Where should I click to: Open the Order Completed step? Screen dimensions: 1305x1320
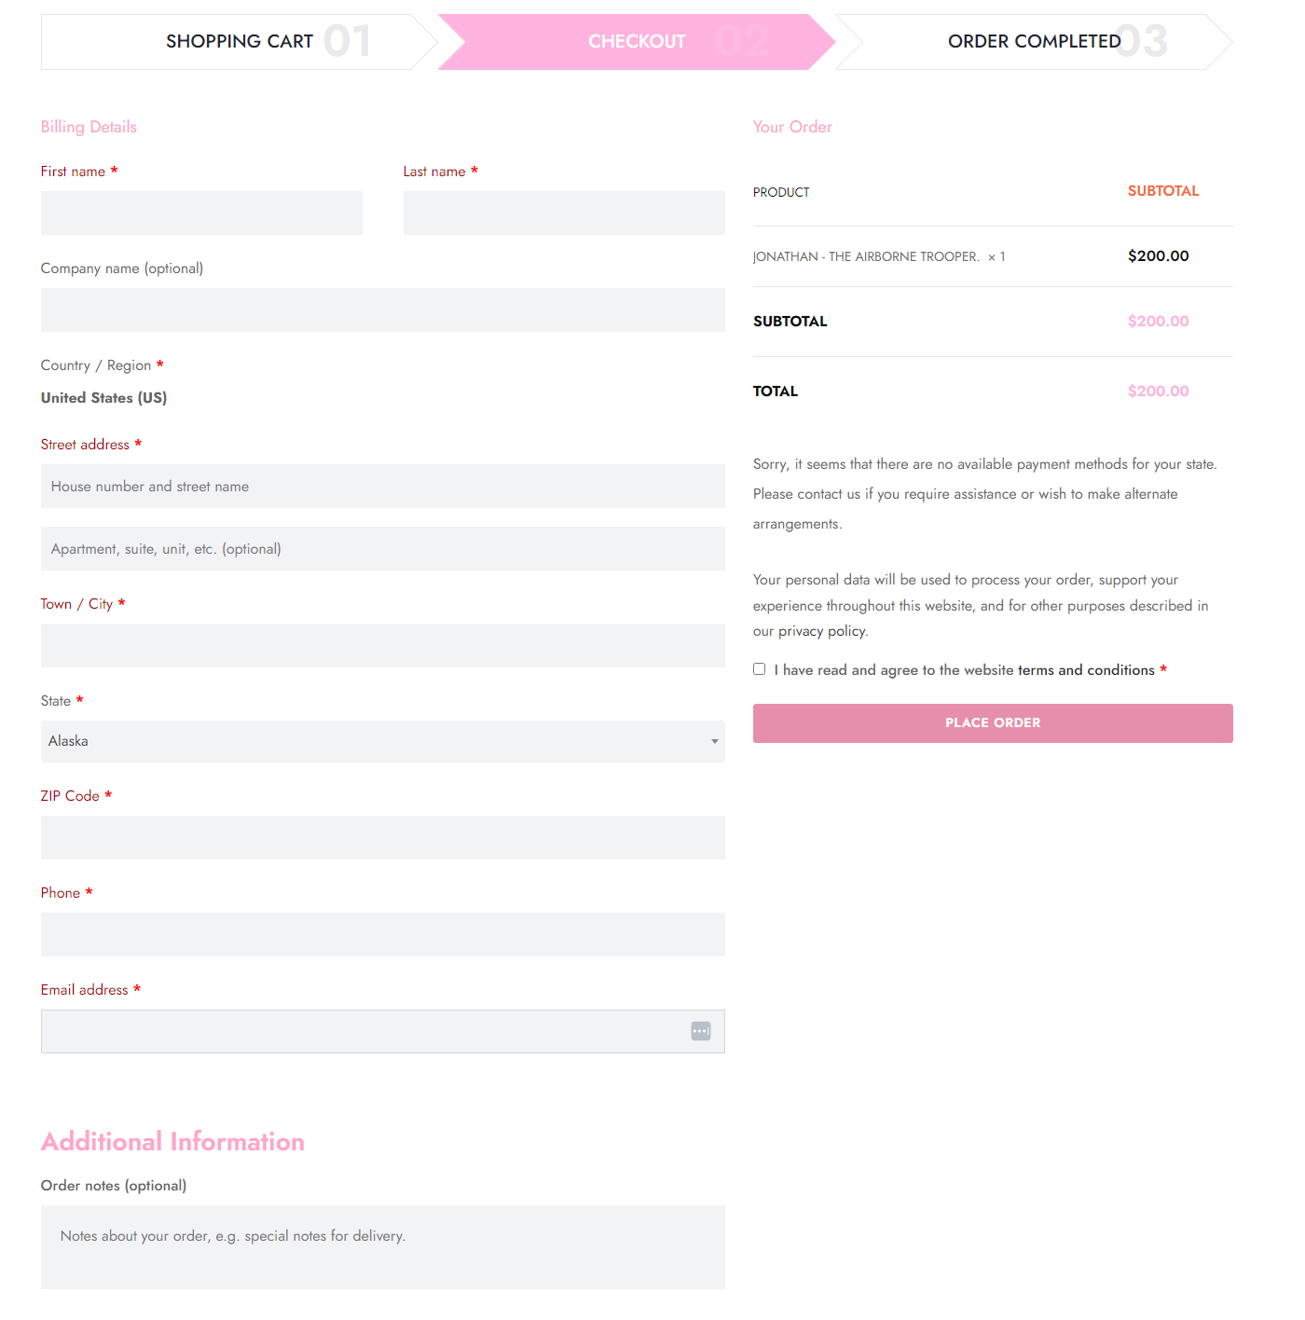pyautogui.click(x=1034, y=42)
